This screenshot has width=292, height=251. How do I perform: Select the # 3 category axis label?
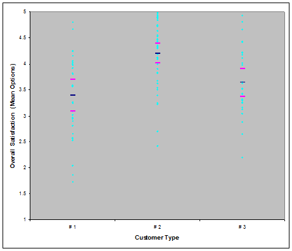[242, 227]
